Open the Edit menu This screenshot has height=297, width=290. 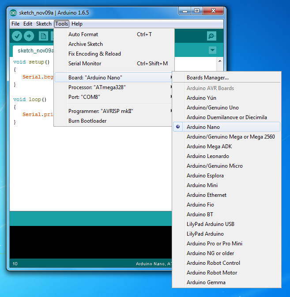tap(28, 24)
